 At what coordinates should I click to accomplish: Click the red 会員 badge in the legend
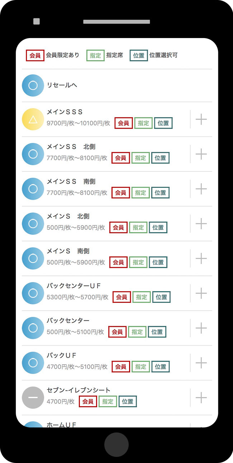[x=35, y=56]
